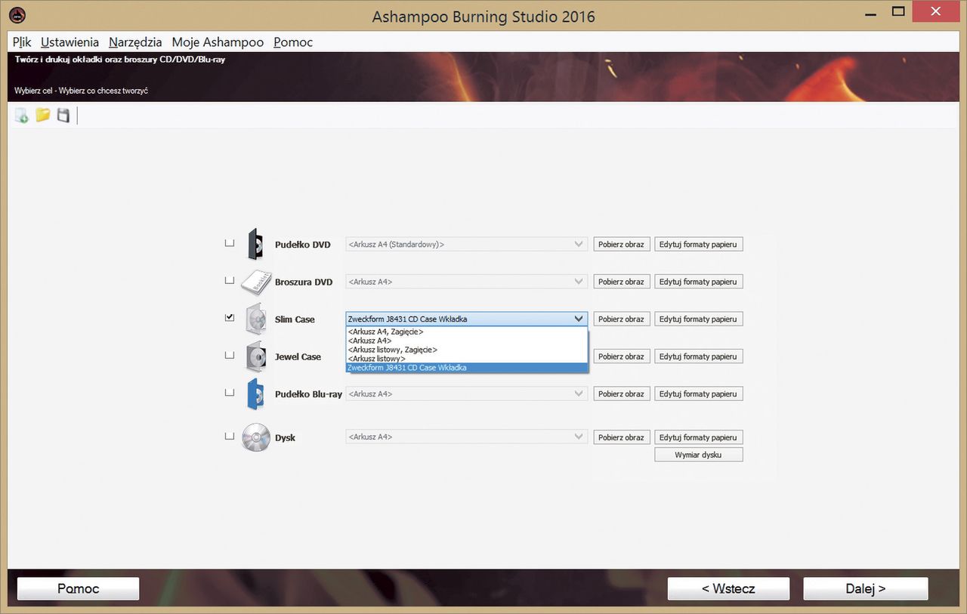This screenshot has width=967, height=614.
Task: Maximize the Ashampoo Burning Studio window
Action: [898, 11]
